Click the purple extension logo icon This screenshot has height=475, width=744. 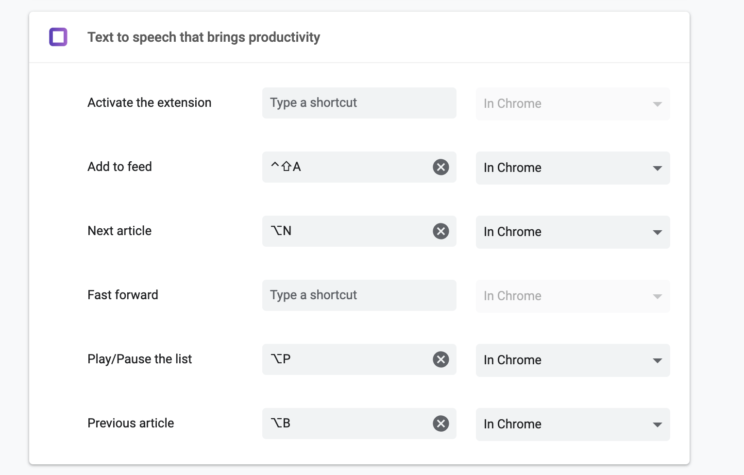tap(58, 37)
